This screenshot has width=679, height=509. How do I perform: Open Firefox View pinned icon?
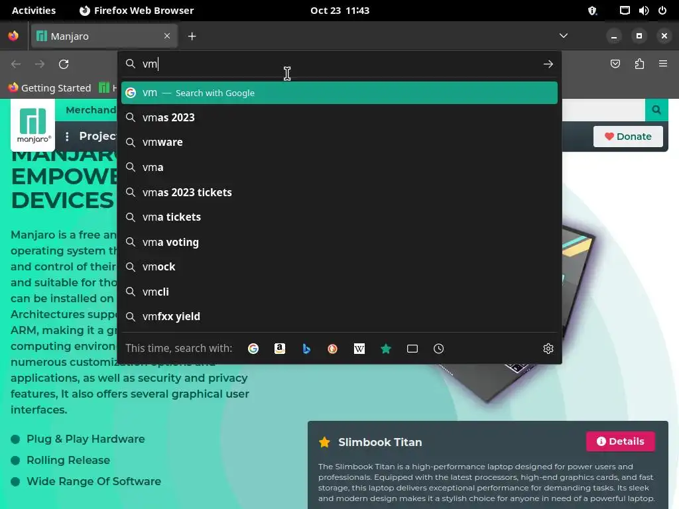click(x=13, y=36)
